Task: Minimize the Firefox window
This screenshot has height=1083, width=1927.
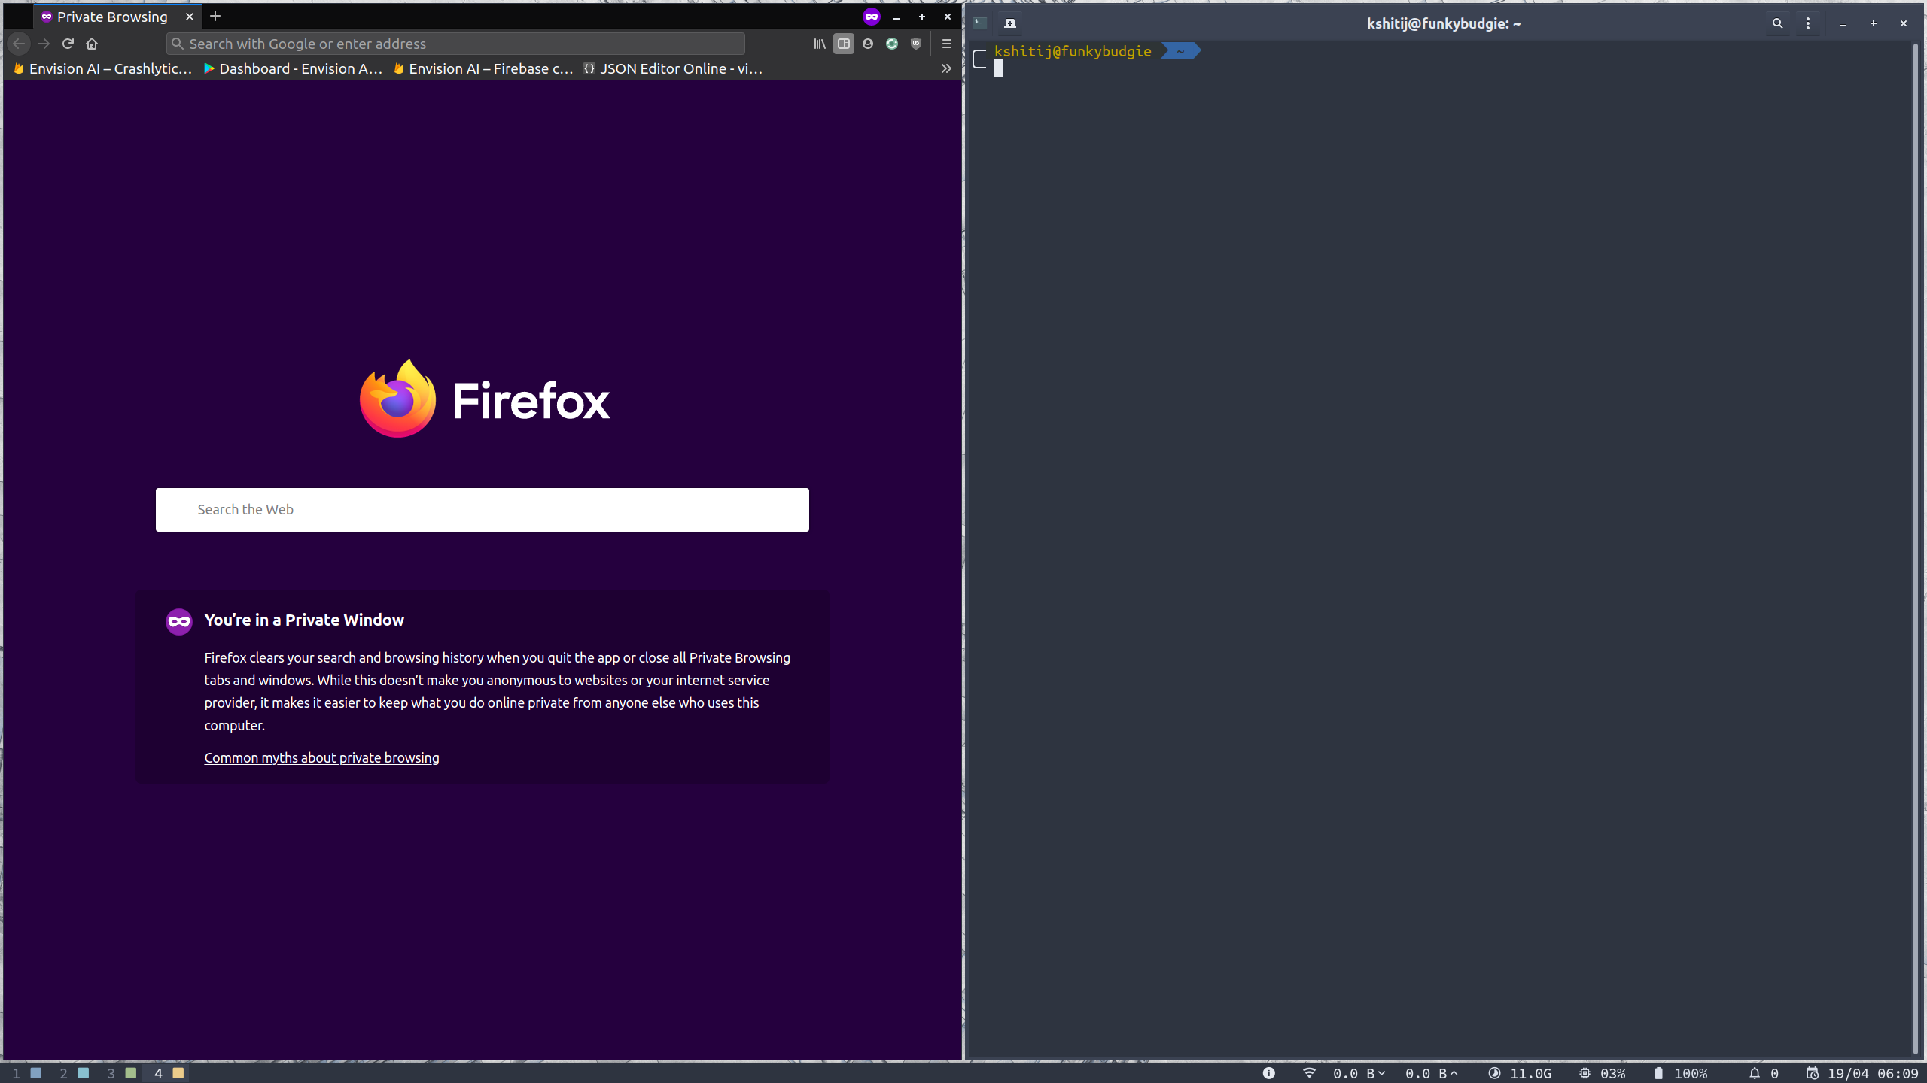Action: [897, 17]
